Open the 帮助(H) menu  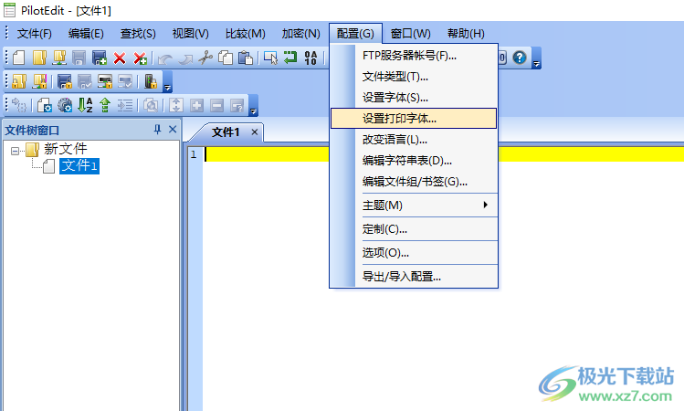466,34
